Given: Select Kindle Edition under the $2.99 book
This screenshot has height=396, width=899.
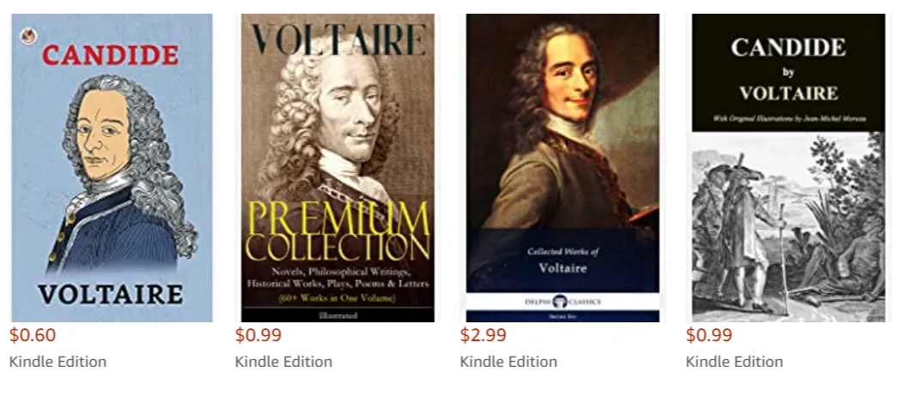Looking at the screenshot, I should (x=508, y=362).
